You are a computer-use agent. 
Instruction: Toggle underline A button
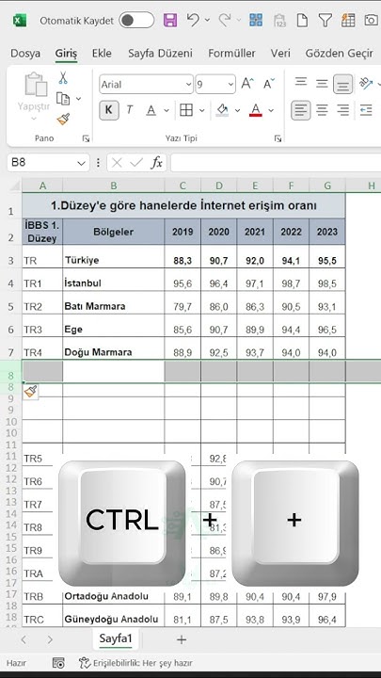coord(151,110)
